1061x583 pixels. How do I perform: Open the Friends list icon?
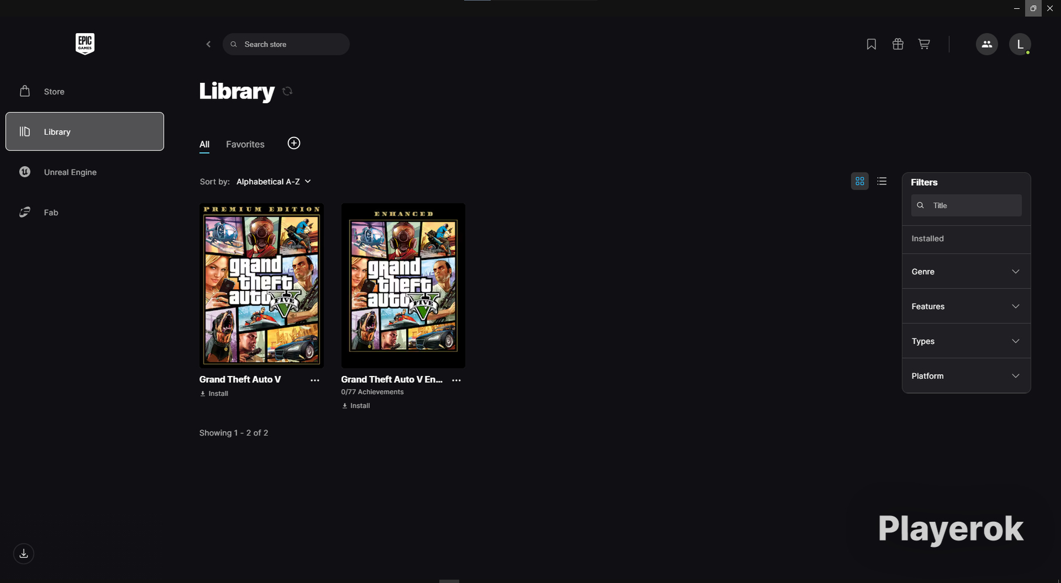tap(987, 44)
